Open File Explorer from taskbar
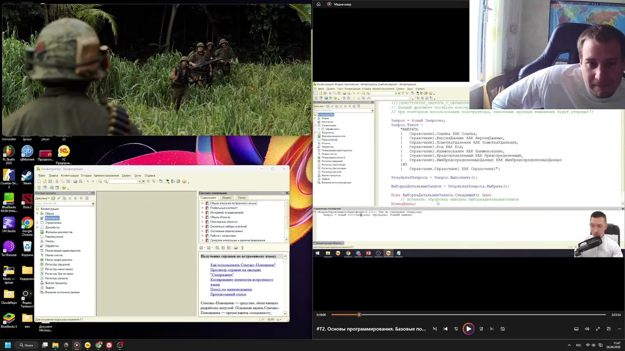 pyautogui.click(x=55, y=345)
